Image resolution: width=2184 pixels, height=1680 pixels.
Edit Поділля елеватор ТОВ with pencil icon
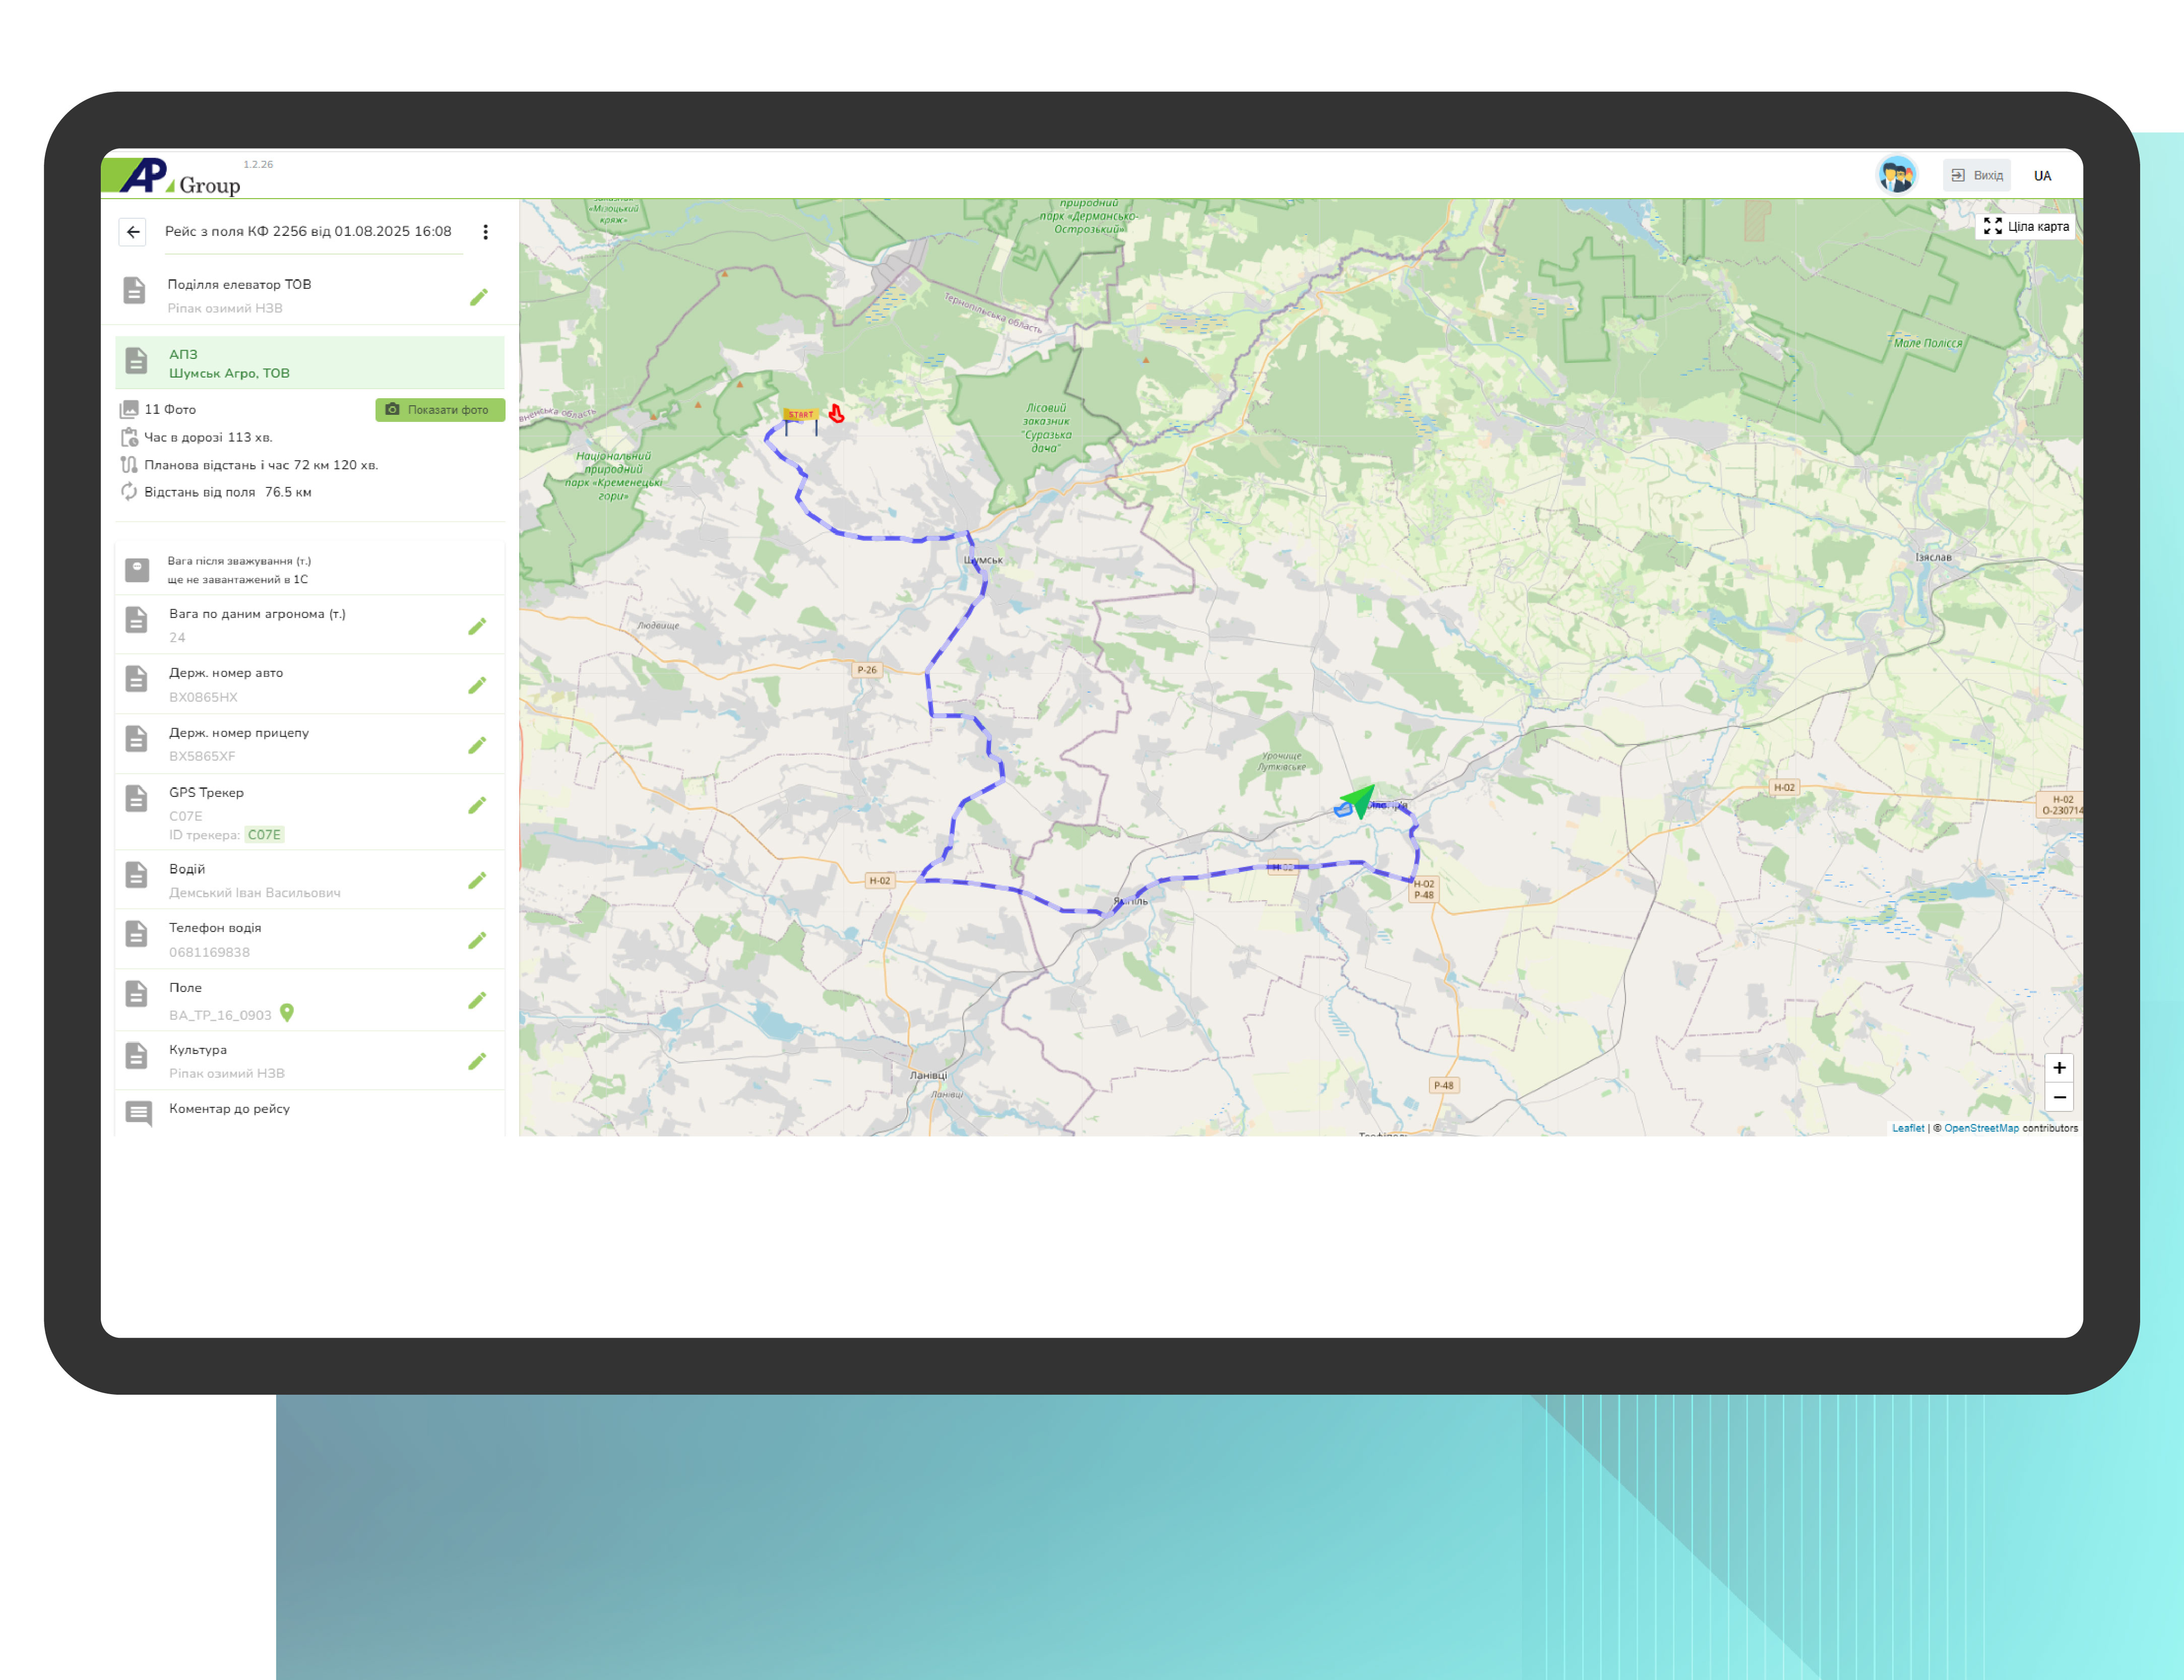tap(479, 297)
